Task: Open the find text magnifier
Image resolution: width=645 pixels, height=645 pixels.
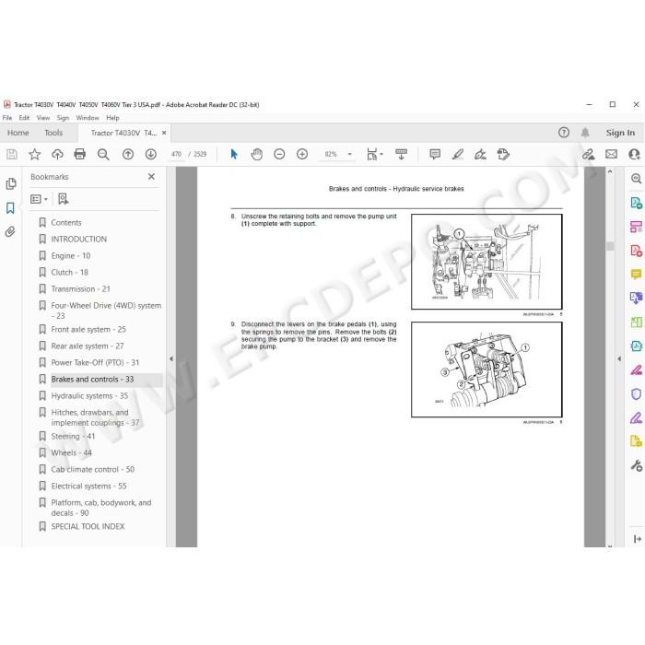Action: pos(103,154)
